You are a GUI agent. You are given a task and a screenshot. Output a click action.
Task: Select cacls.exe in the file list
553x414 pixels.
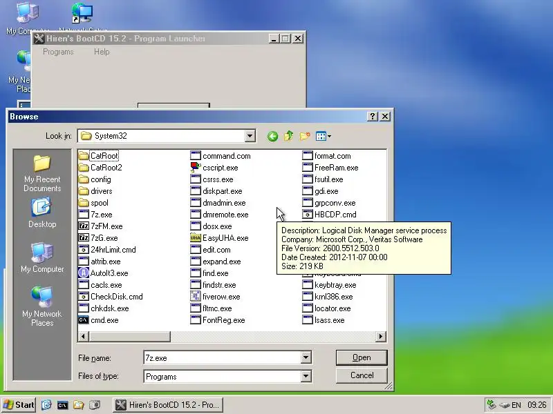pyautogui.click(x=100, y=285)
